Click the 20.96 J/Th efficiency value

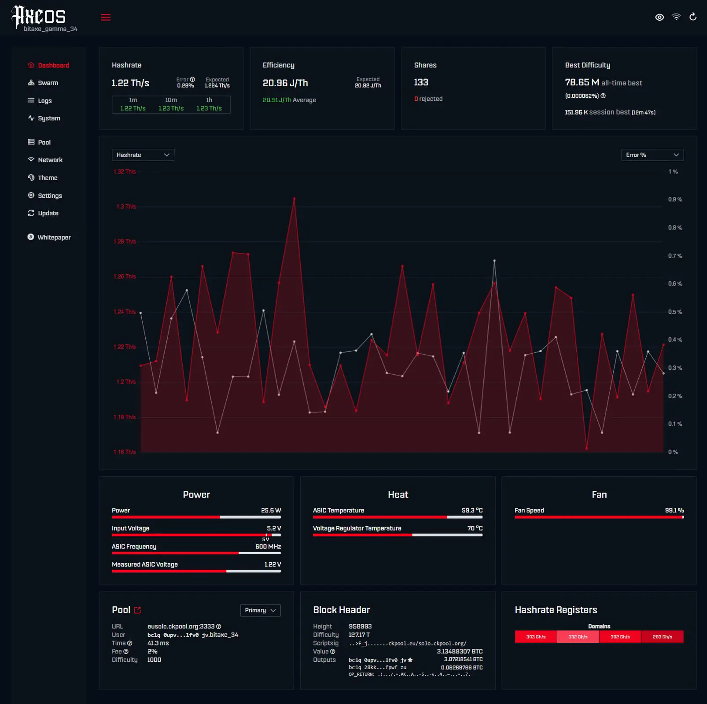(285, 83)
